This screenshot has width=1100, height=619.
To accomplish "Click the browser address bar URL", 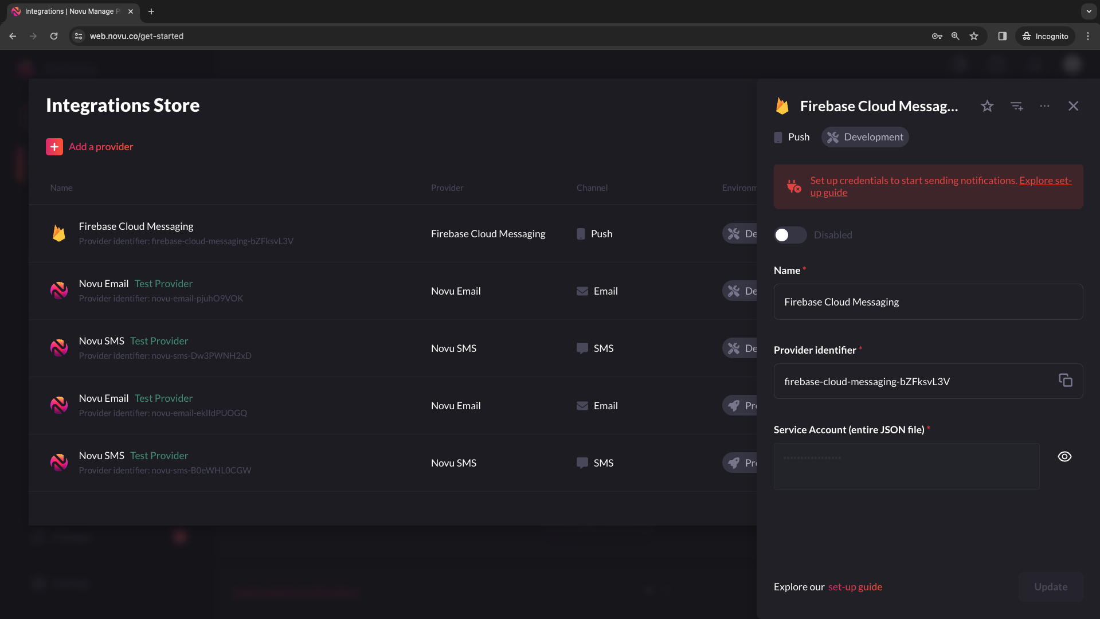I will (136, 36).
